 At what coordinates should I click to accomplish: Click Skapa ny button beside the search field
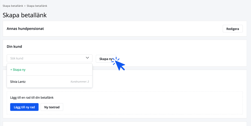(106, 59)
